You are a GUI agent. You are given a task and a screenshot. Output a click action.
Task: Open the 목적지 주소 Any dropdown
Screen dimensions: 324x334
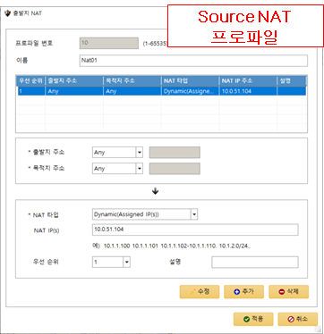click(140, 169)
